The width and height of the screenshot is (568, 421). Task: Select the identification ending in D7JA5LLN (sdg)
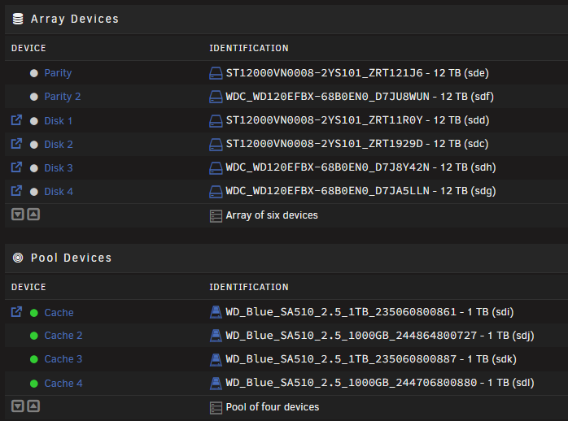click(x=360, y=191)
